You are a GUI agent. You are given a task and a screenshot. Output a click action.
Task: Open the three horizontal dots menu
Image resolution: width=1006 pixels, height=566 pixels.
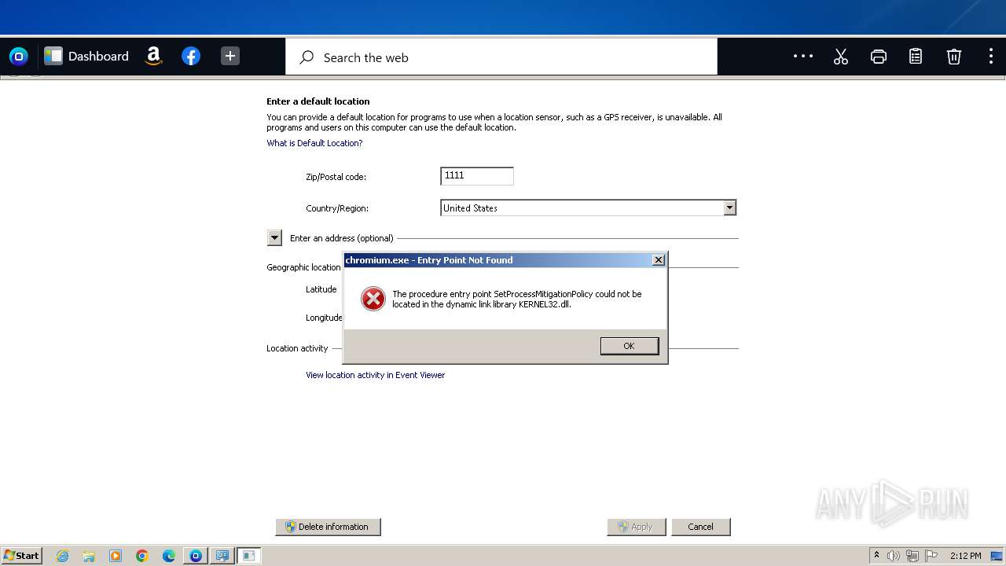point(803,56)
